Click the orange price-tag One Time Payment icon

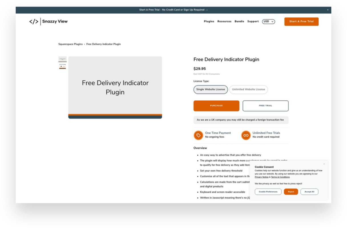pyautogui.click(x=198, y=135)
